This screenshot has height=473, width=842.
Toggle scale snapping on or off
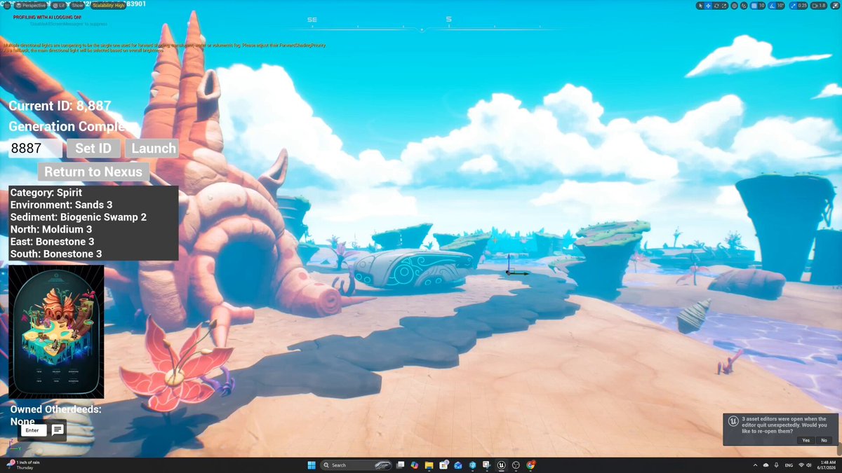[791, 6]
